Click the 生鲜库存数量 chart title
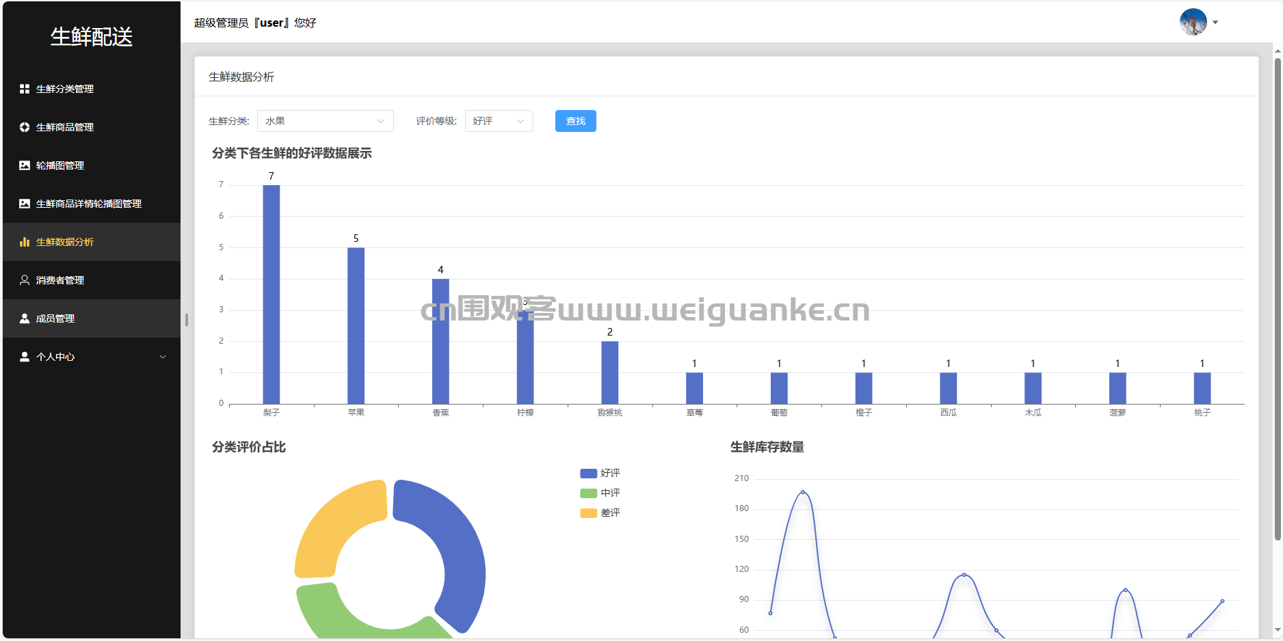 click(767, 447)
